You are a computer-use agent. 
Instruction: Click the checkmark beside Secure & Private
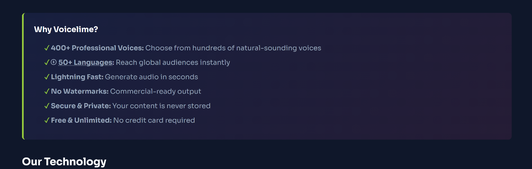point(47,106)
